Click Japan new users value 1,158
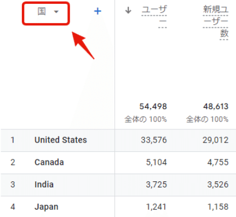 [x=218, y=207]
